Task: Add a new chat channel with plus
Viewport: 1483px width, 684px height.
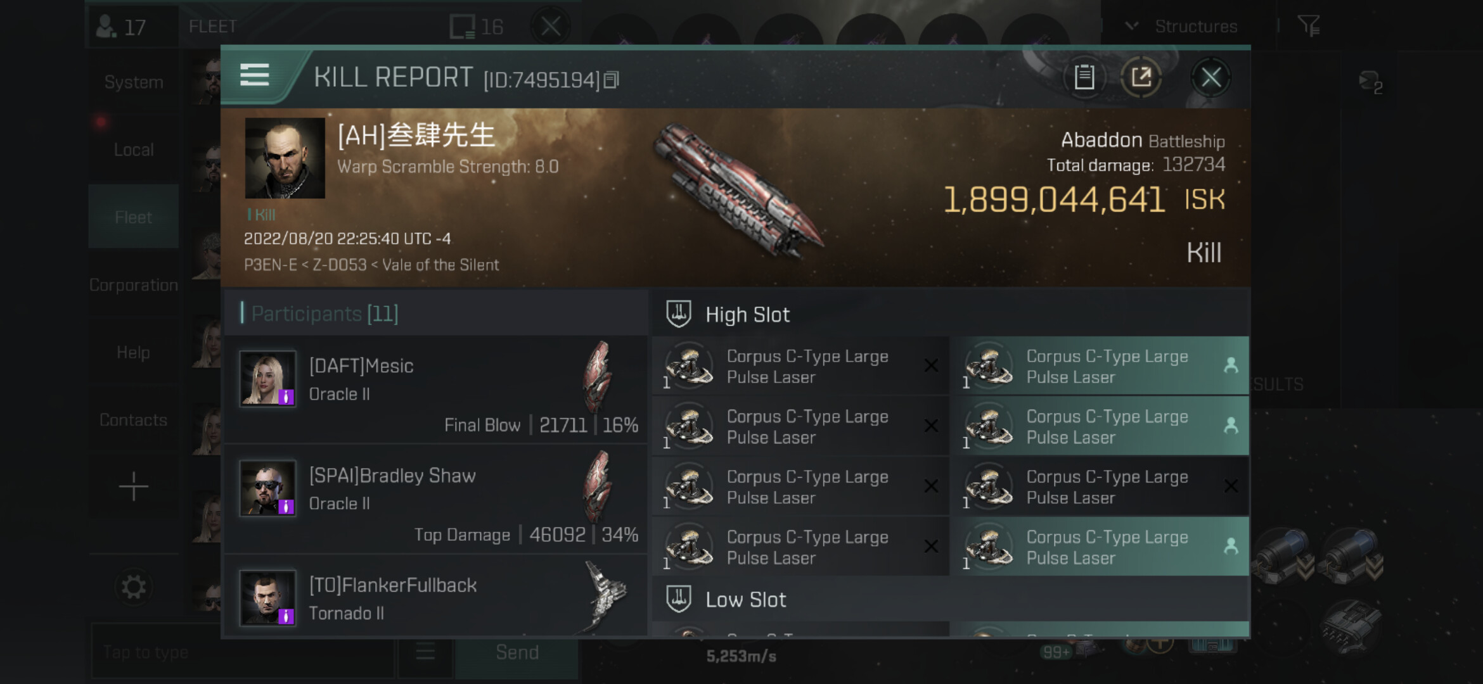Action: (133, 486)
